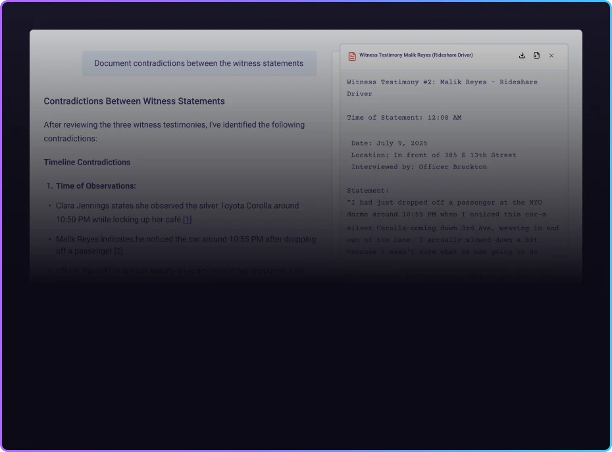This screenshot has width=612, height=452.
Task: Select the heading Contradictions Between Witness Statements
Action: click(134, 101)
